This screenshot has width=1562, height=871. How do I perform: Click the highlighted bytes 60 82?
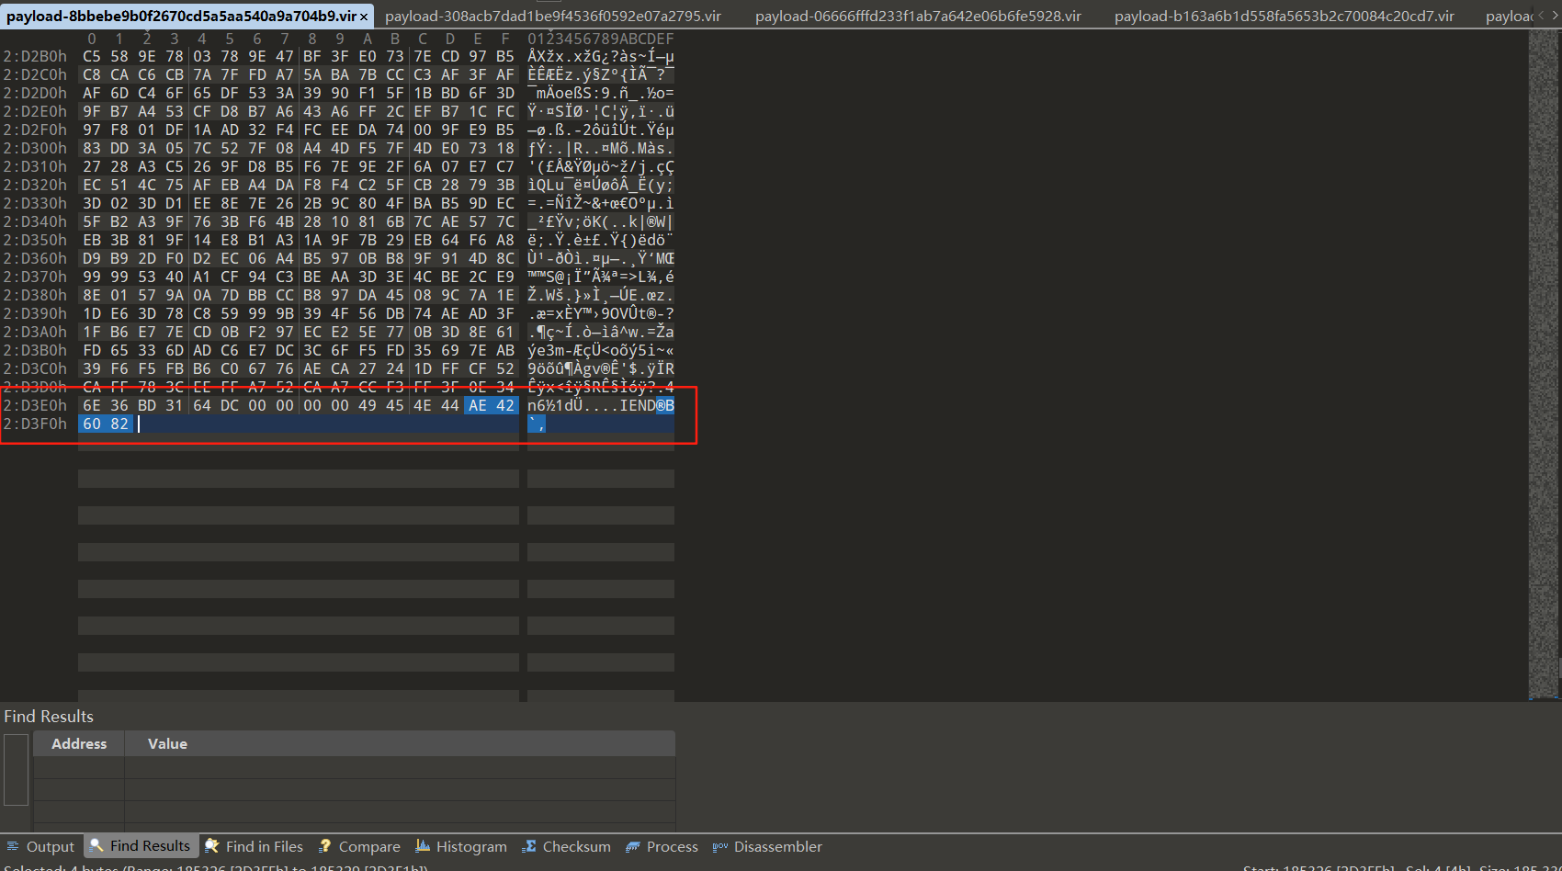[106, 424]
